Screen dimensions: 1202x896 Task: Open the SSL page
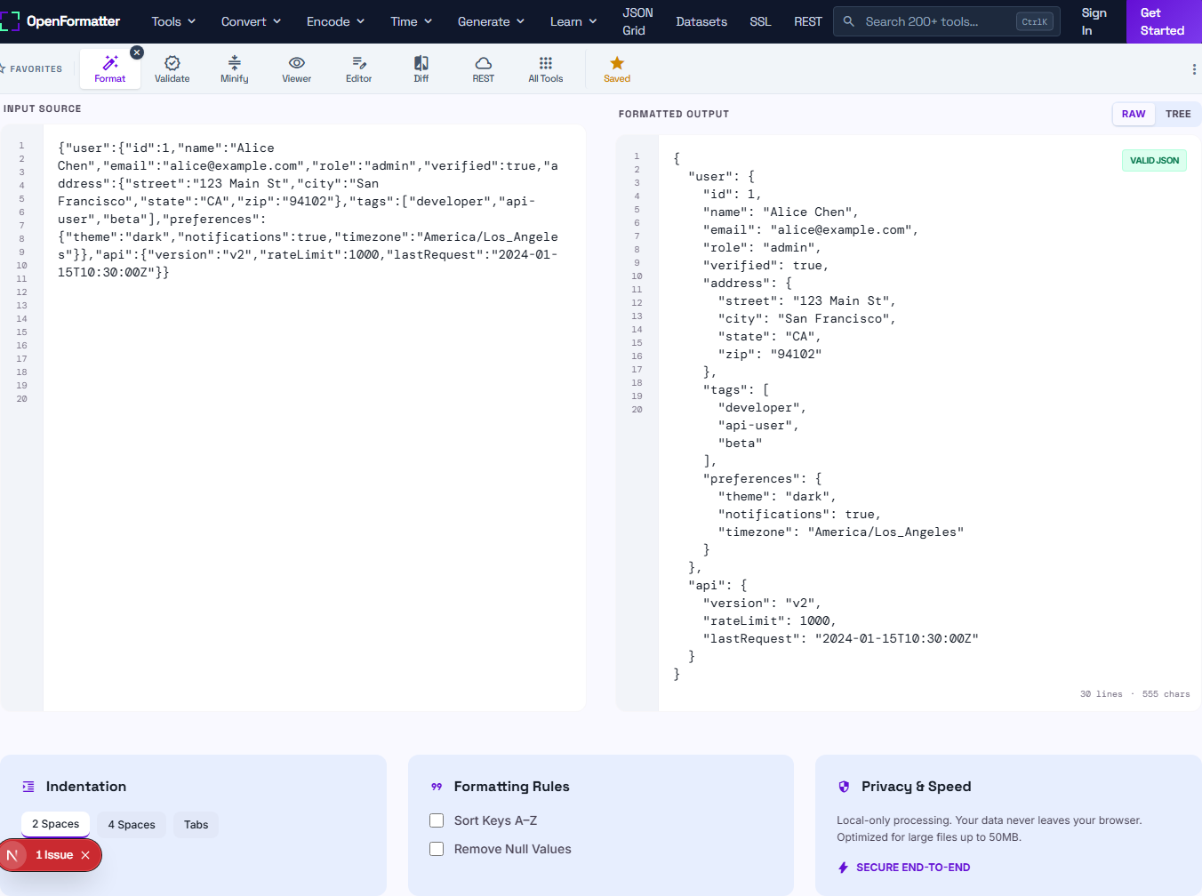[x=760, y=21]
